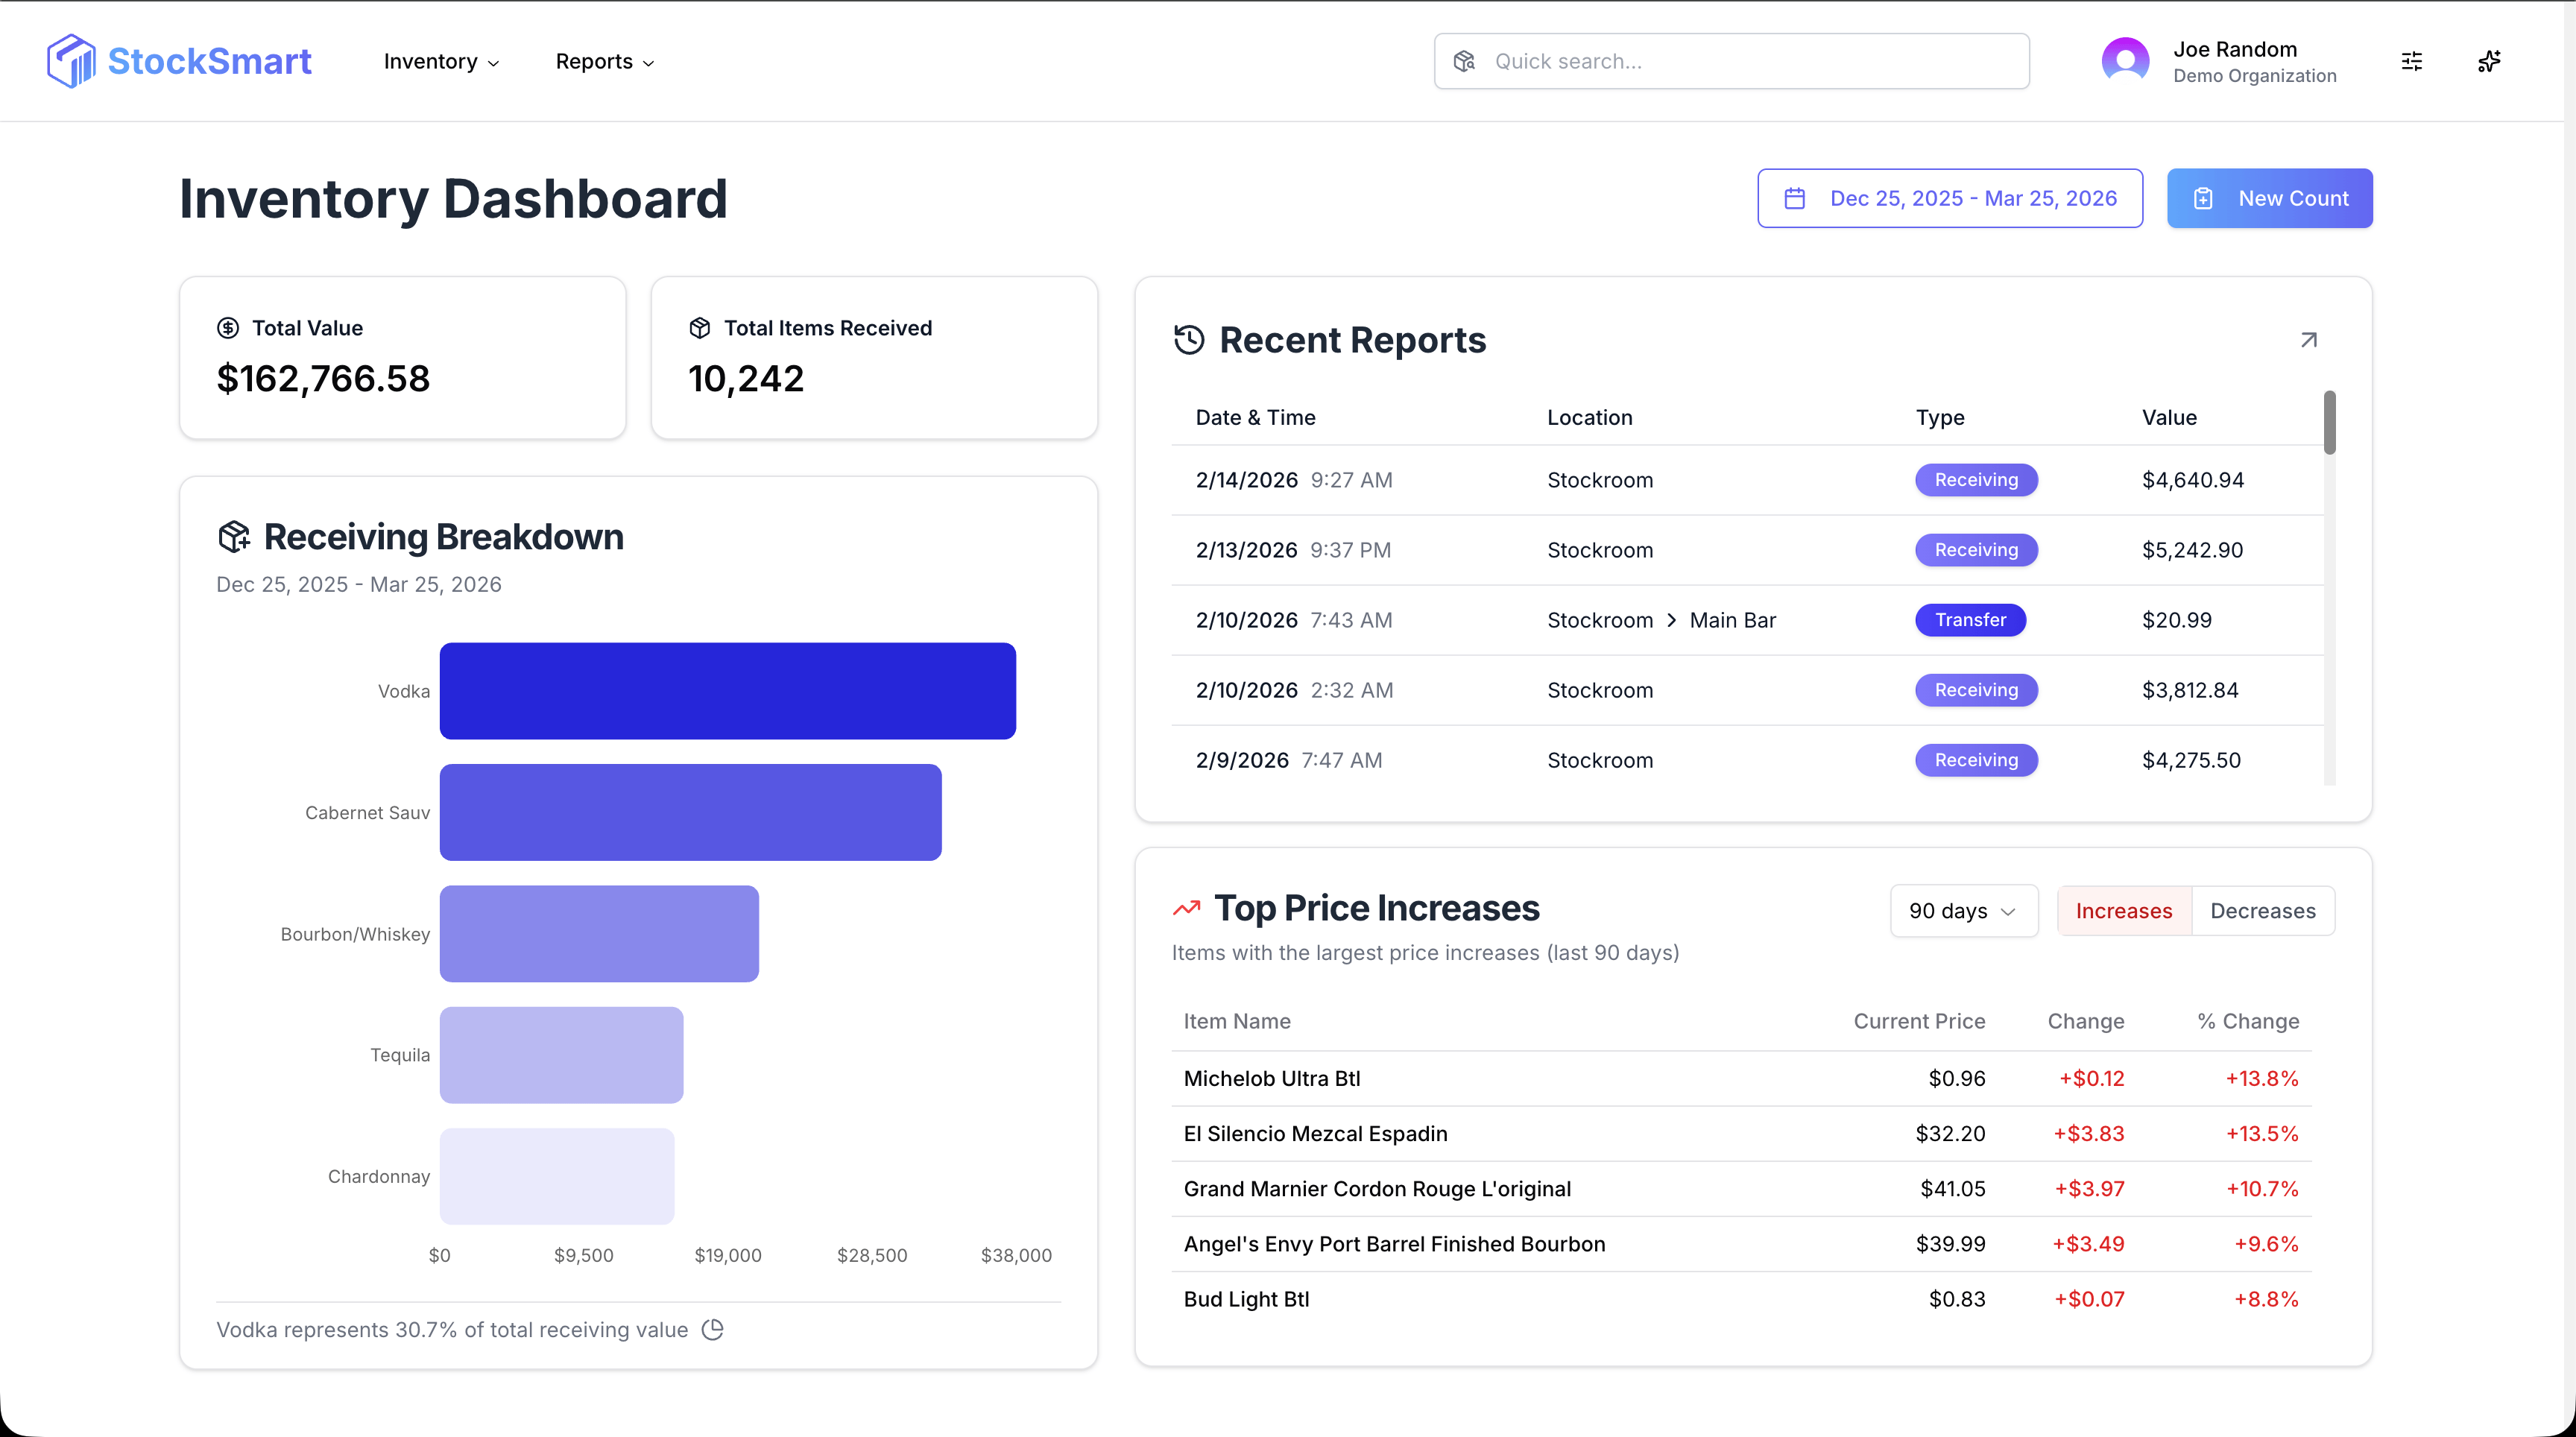Click the Total Value card
Viewport: 2576px width, 1437px height.
402,358
